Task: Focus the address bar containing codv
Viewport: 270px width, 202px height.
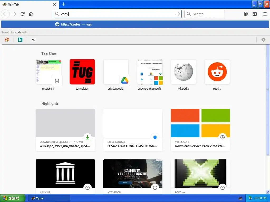Action: point(117,14)
